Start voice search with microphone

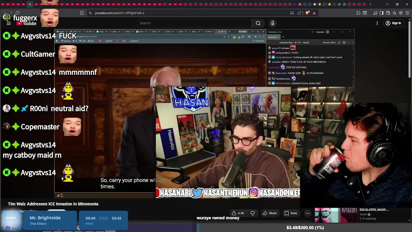273,23
